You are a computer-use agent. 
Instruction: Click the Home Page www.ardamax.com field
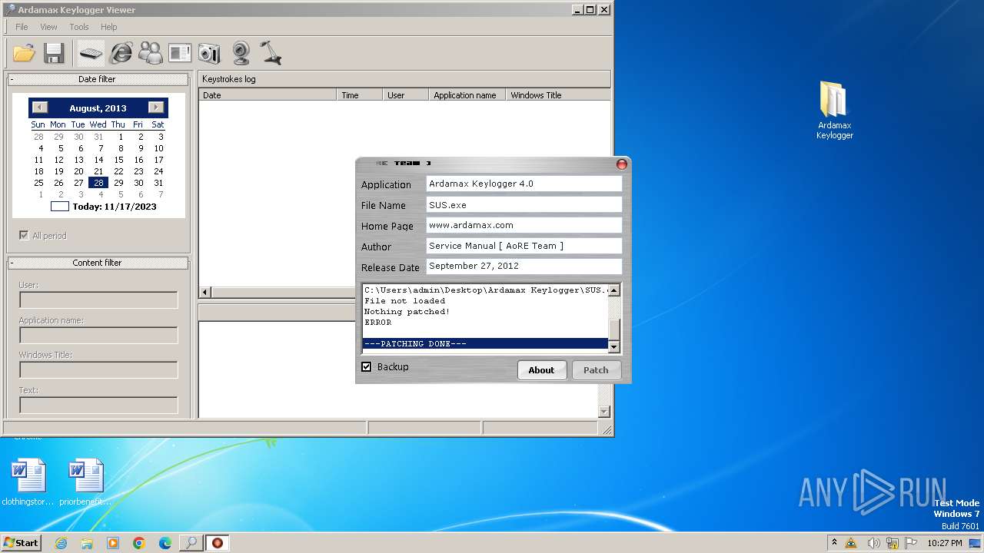pos(524,225)
